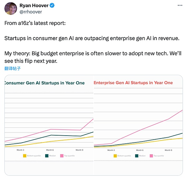Click Month 9 label on Enterprise chart
Image resolution: width=187 pixels, height=178 pixels.
168,150
